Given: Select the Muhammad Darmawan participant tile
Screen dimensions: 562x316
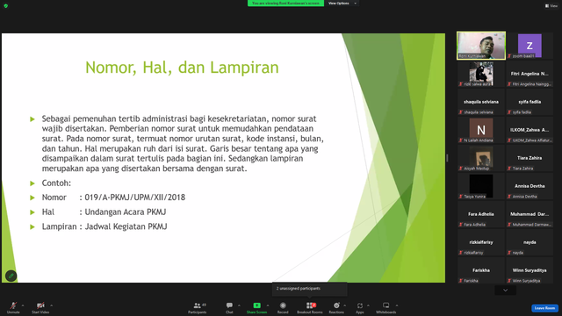Looking at the screenshot, I should 530,214.
